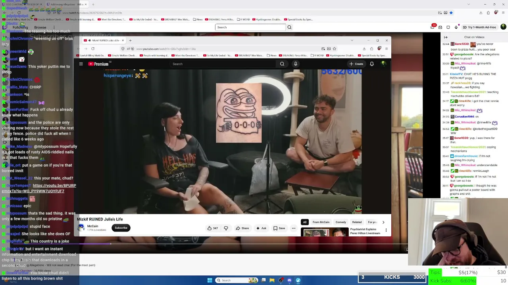
Task: Click the "Chat on Videos" header text
Action: [474, 37]
